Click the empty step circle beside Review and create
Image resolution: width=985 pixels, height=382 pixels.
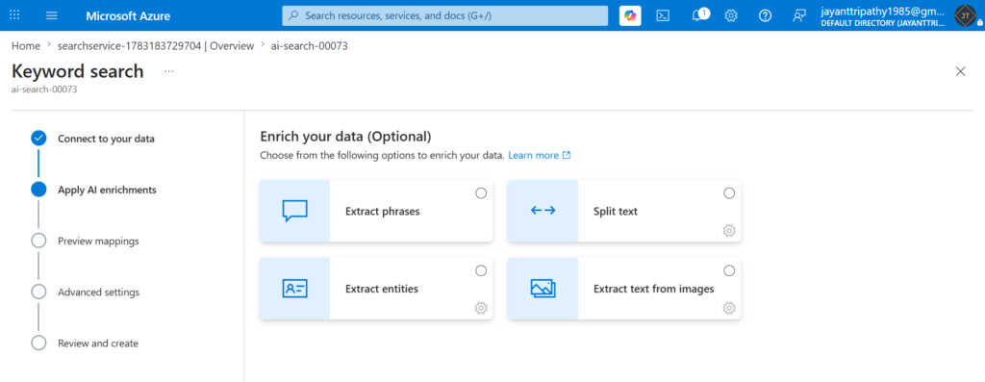coord(38,344)
